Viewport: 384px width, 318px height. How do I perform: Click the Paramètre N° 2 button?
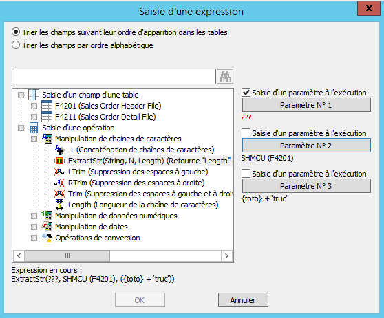point(306,146)
